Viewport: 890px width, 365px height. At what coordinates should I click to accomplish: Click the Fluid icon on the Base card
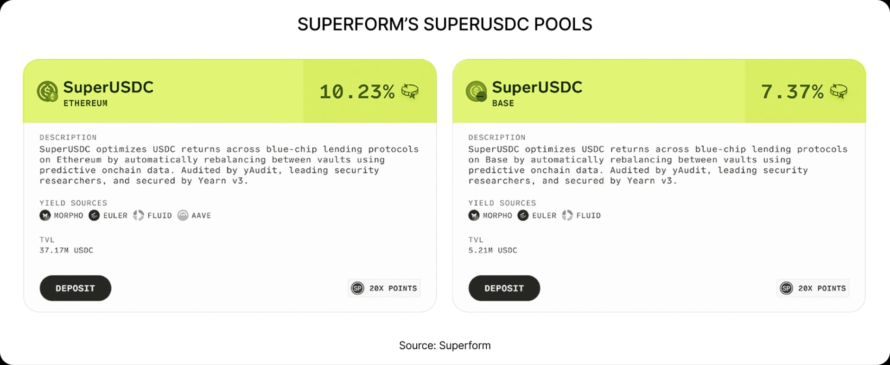pyautogui.click(x=566, y=215)
